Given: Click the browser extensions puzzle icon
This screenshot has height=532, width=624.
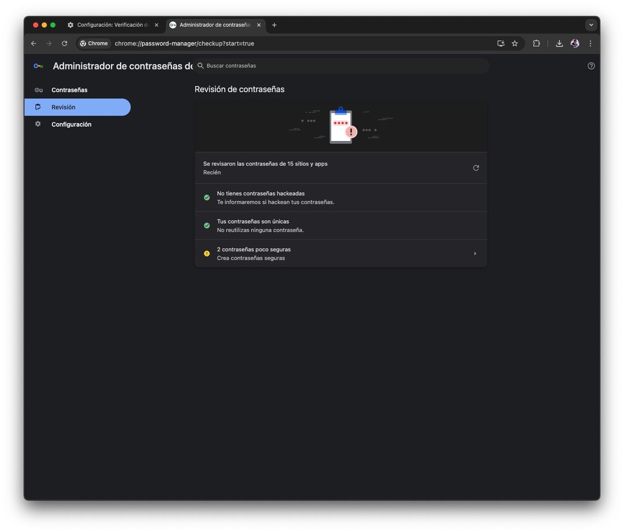Looking at the screenshot, I should click(536, 43).
